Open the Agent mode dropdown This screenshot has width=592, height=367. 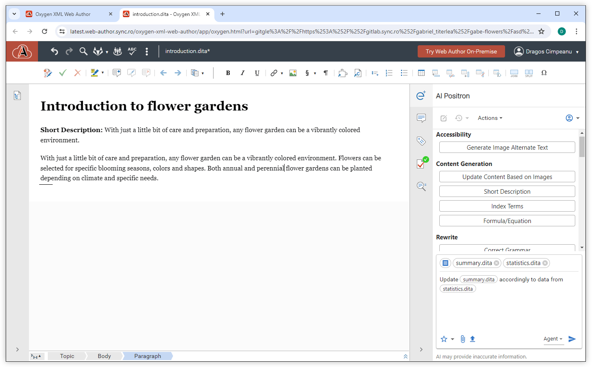(553, 339)
